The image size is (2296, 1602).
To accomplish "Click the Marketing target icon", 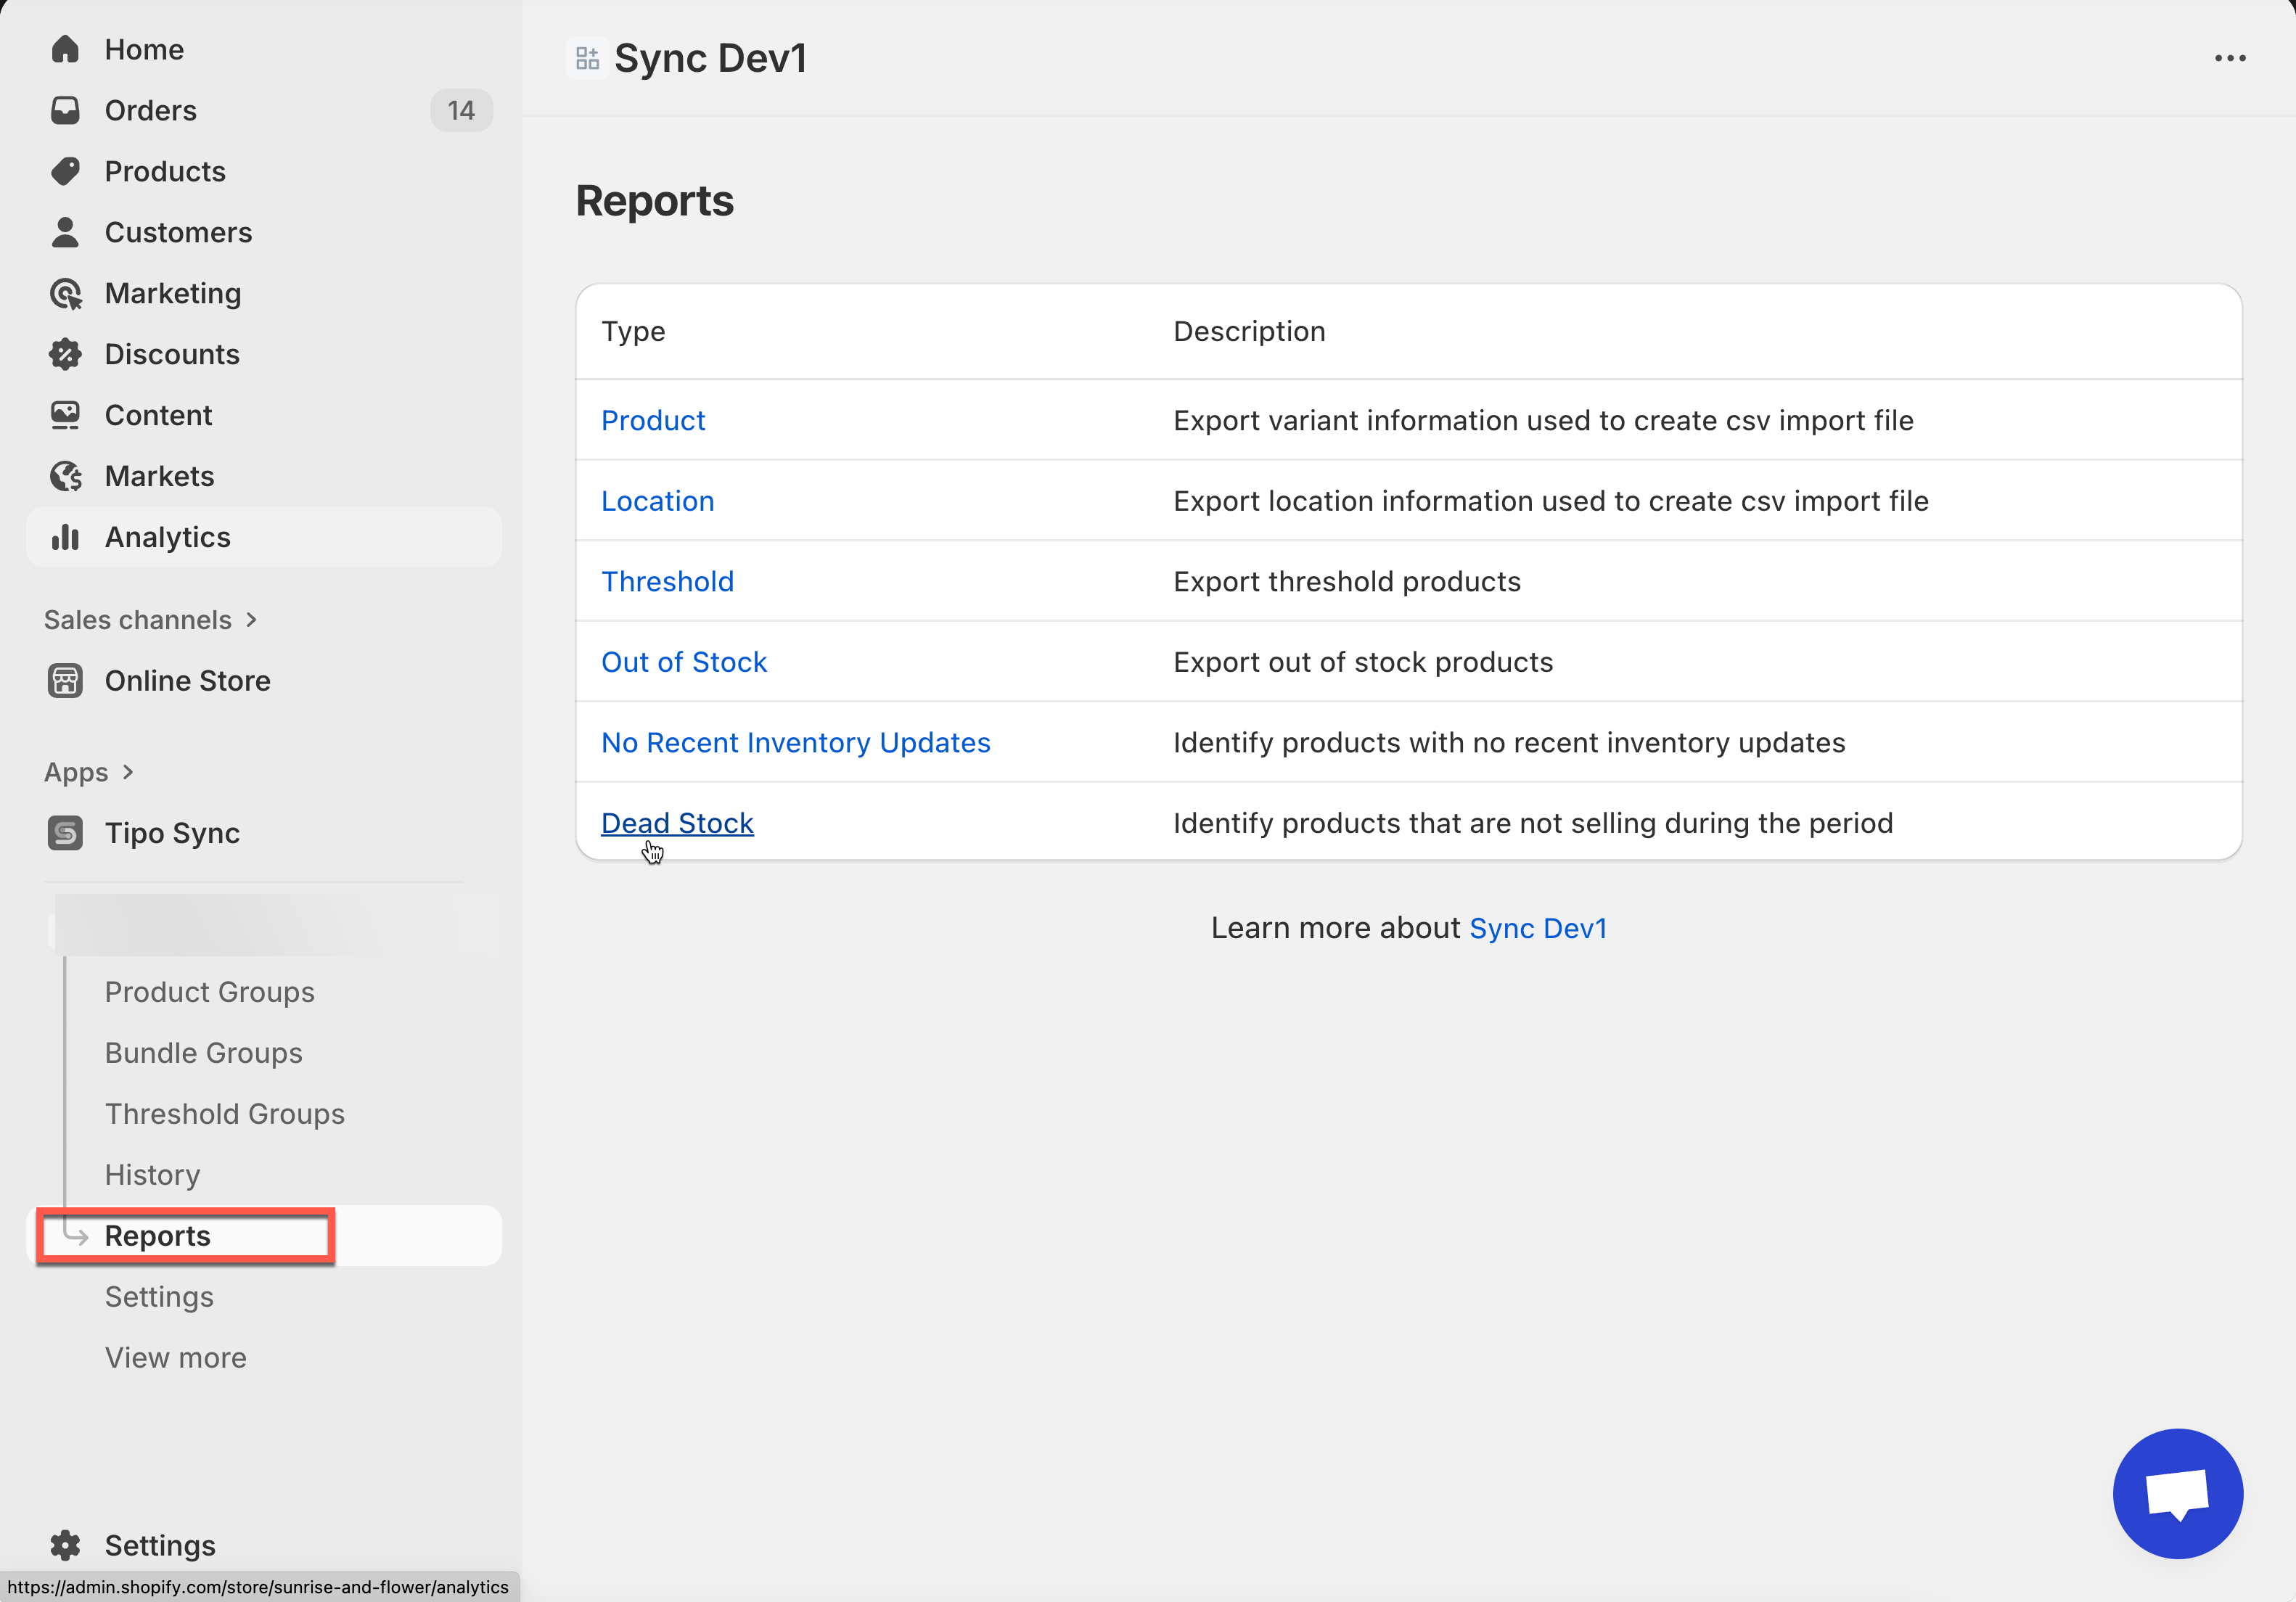I will 65,293.
